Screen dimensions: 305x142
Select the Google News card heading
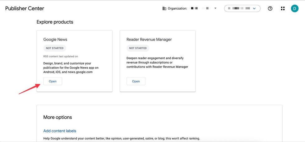pos(55,39)
